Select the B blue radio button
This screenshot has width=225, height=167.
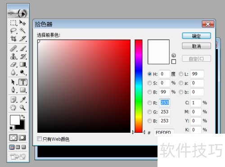click(149, 121)
